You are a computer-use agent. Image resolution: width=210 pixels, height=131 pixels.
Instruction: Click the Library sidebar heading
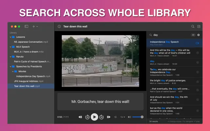(x=13, y=33)
